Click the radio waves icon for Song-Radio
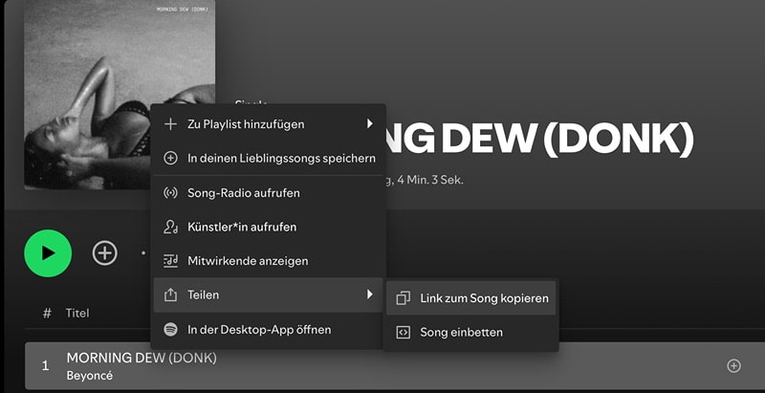 tap(170, 192)
